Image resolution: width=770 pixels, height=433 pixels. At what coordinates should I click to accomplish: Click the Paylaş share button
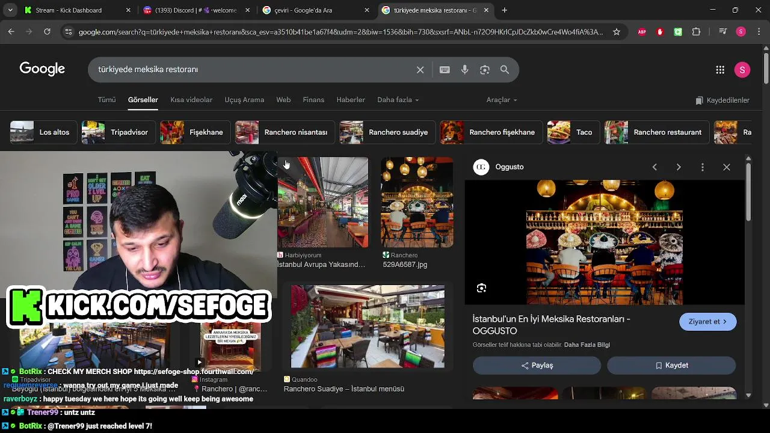pos(537,365)
